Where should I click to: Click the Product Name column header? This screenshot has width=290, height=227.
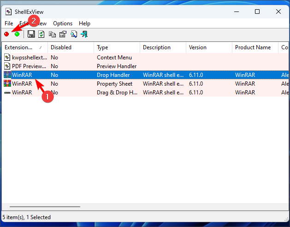click(255, 47)
